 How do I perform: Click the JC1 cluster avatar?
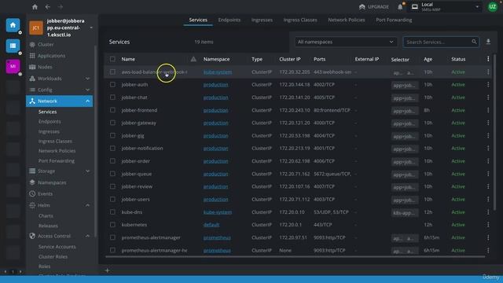click(36, 28)
